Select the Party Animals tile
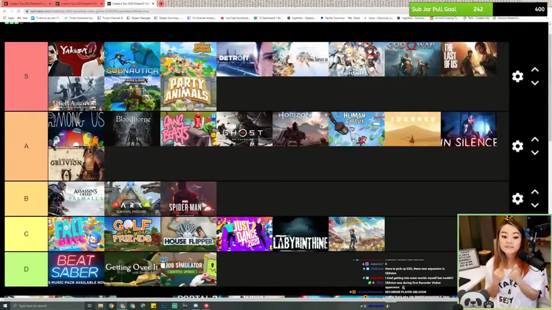The image size is (552, 310). pos(188,93)
